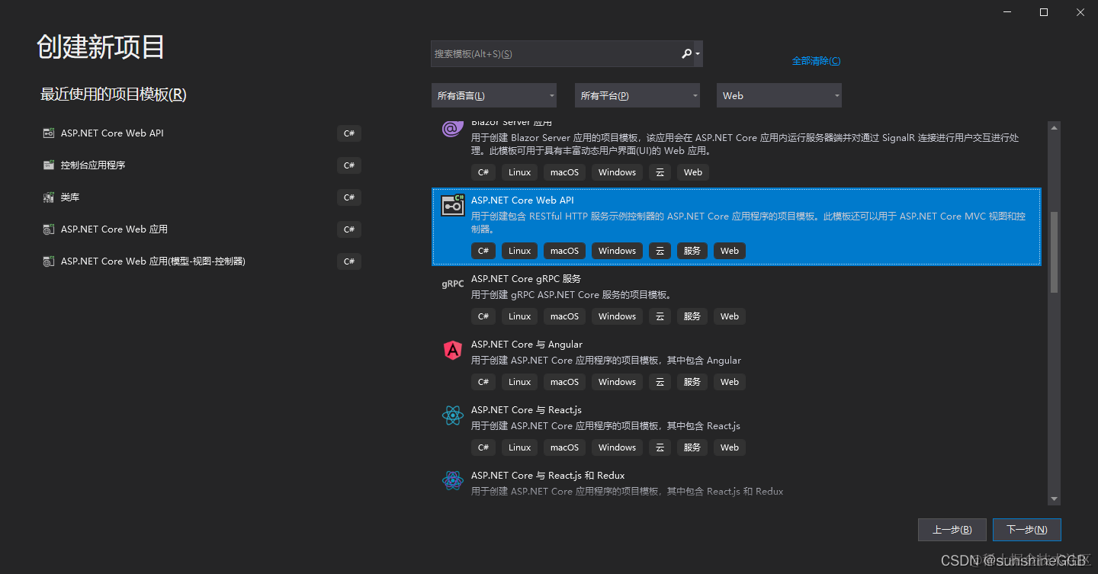Image resolution: width=1098 pixels, height=574 pixels.
Task: Click 云 tag under Blazor Server template
Action: (660, 172)
